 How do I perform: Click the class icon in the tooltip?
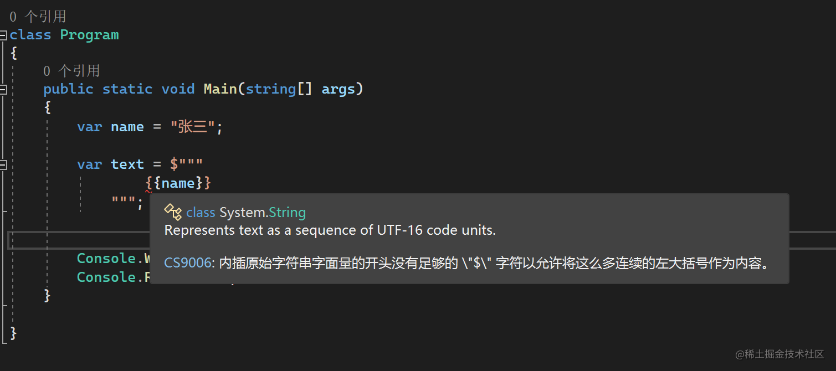pos(173,212)
